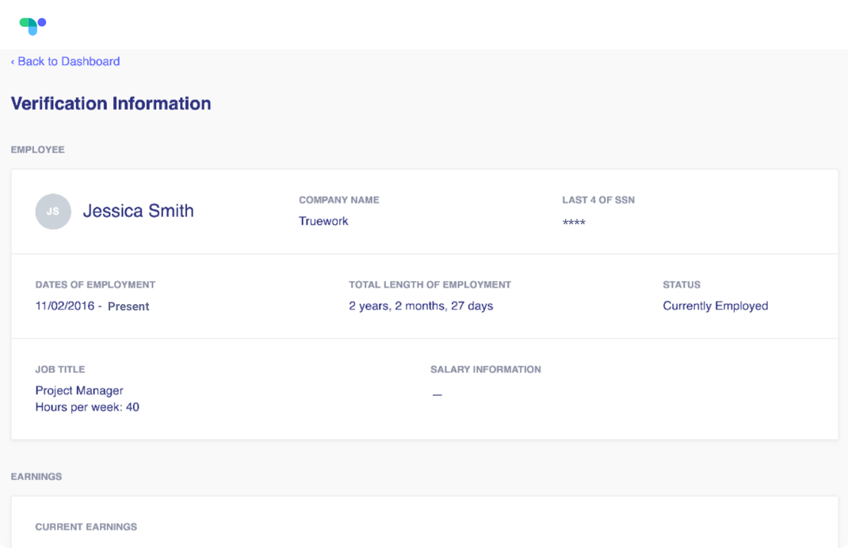Screen dimensions: 848x548
Task: Select the company name Truework
Action: (323, 221)
